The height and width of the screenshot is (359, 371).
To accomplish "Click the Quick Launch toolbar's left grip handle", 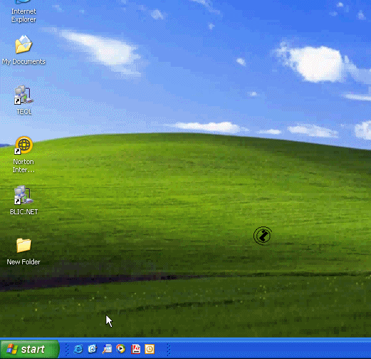I will (67, 349).
